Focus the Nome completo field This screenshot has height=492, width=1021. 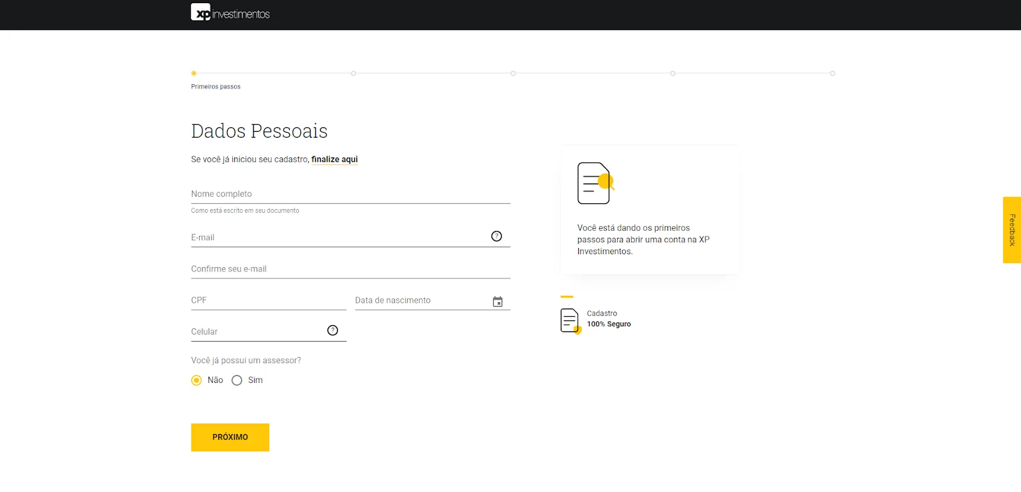351,194
